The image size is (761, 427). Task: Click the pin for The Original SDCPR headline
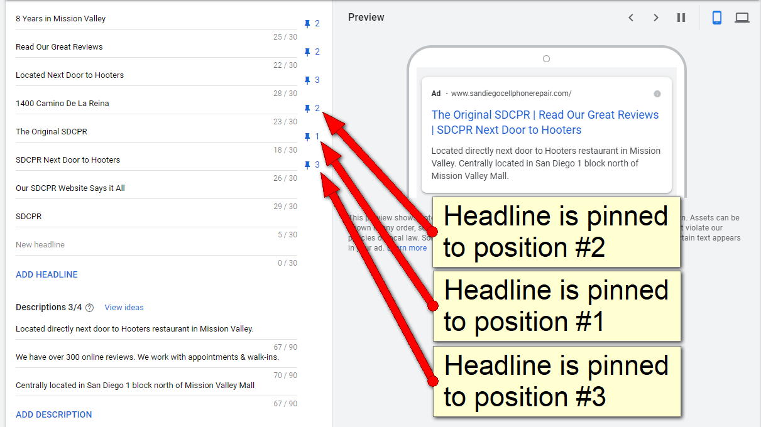[x=312, y=137]
